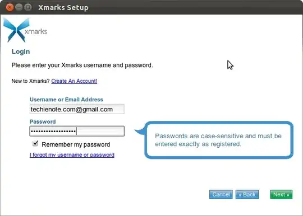Close the Xmarks Setup window
This screenshot has height=216, width=303.
click(x=10, y=7)
